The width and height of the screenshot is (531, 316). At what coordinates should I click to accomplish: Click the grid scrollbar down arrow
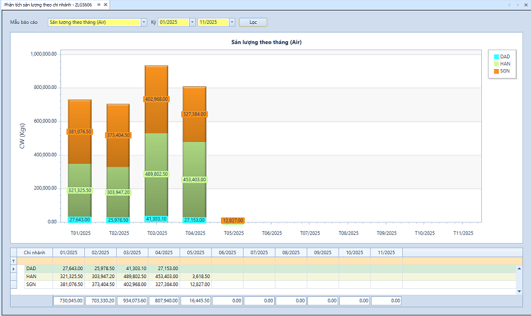pos(519,291)
